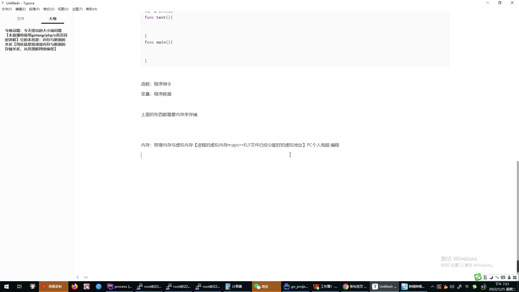Image resolution: width=519 pixels, height=292 pixels.
Task: Open the anime avatar taskbar app
Action: tap(86, 287)
